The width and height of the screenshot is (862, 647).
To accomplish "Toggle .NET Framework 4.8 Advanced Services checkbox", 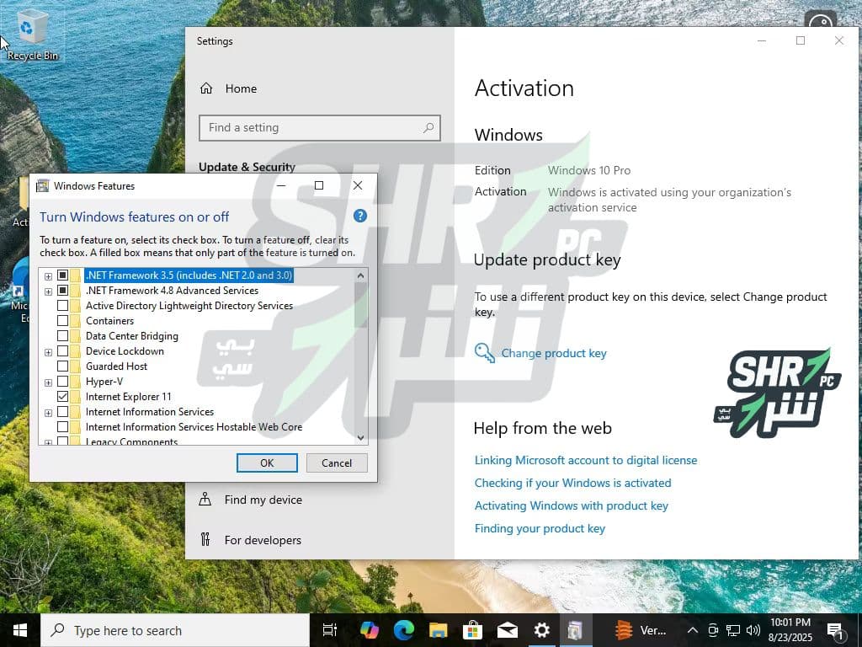I will pyautogui.click(x=62, y=290).
